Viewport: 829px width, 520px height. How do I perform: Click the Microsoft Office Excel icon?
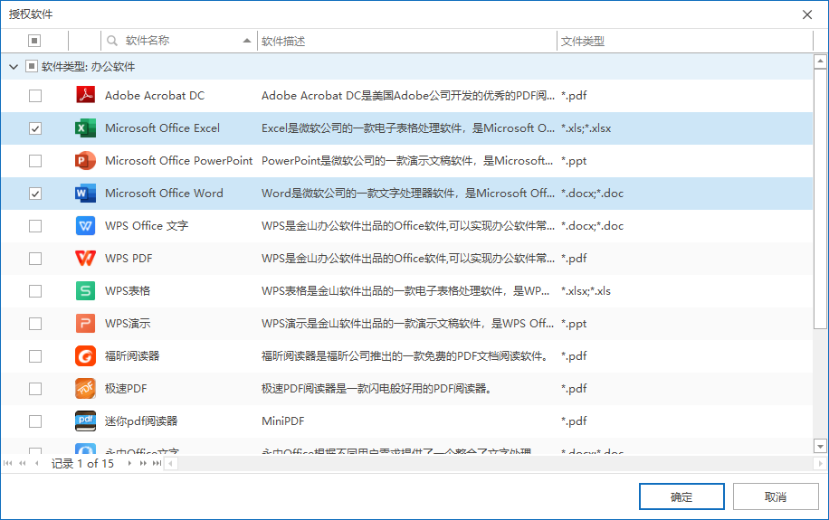click(x=85, y=128)
